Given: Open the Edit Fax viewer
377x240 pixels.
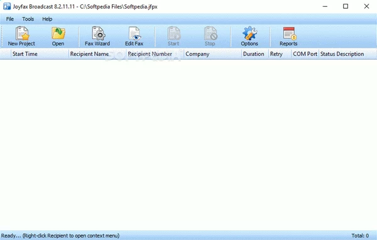Looking at the screenshot, I should point(134,36).
